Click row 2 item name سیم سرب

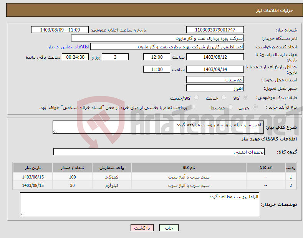click(189, 185)
